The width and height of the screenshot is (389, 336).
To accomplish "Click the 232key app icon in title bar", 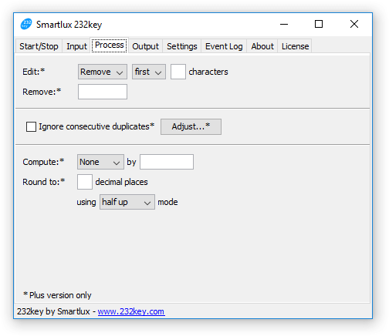I will tap(26, 24).
